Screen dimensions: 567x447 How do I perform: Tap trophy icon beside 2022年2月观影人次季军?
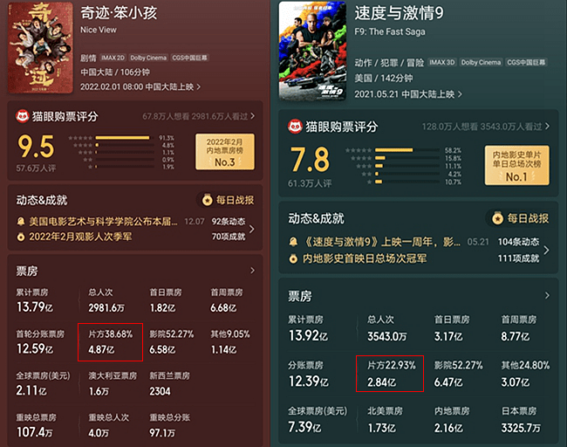(x=21, y=237)
